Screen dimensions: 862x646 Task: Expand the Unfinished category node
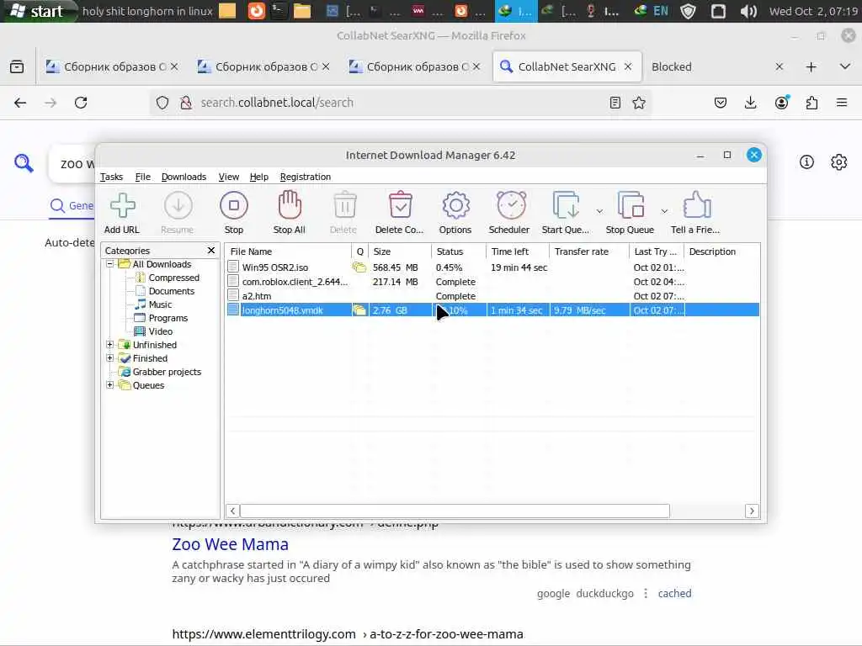pyautogui.click(x=110, y=344)
